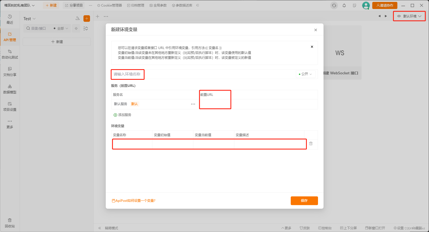The image size is (429, 232).
Task: Toggle 精简模式 in the bottom bar
Action: [112, 228]
